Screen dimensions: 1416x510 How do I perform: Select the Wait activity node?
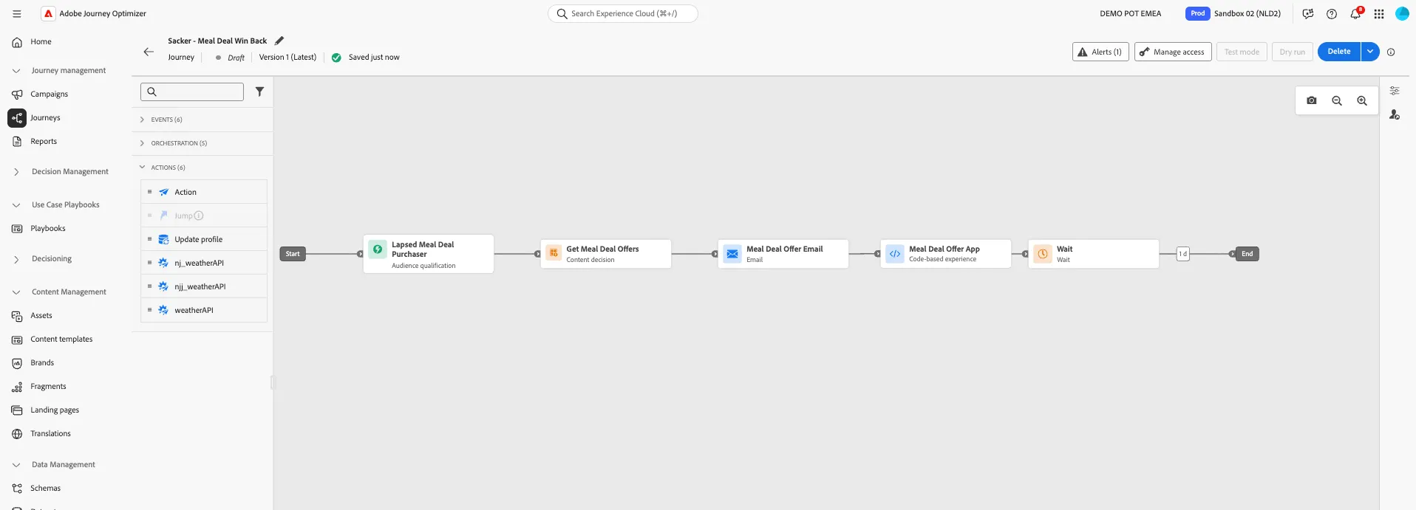(x=1094, y=254)
